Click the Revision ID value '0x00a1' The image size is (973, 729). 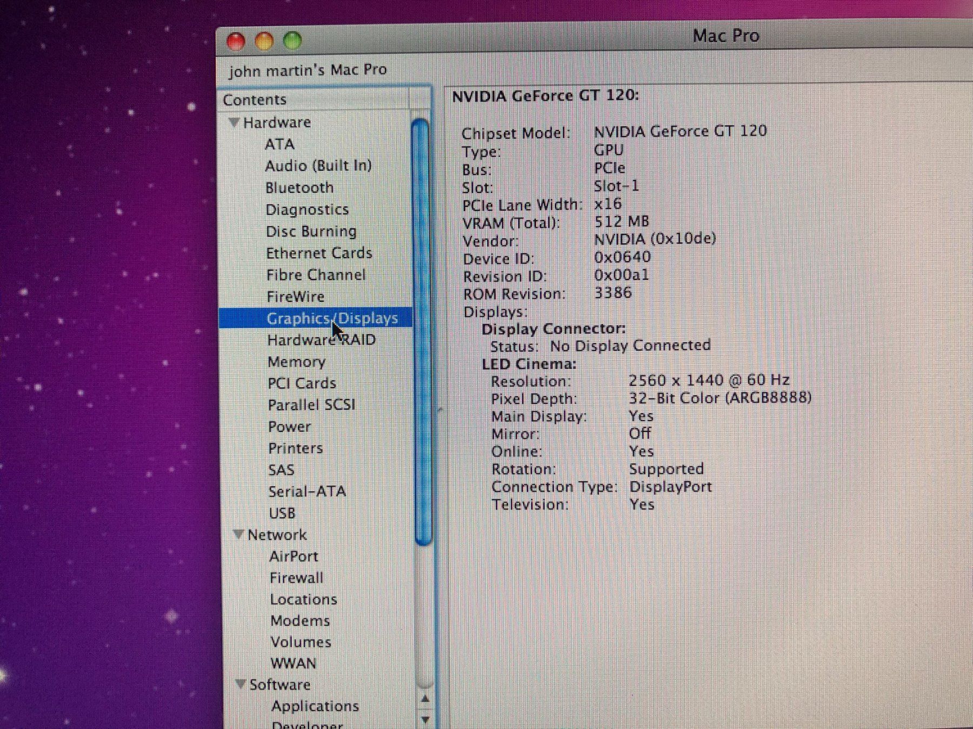tap(621, 275)
